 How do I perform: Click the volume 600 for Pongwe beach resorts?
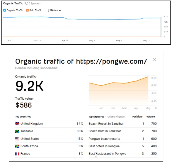[154, 139]
